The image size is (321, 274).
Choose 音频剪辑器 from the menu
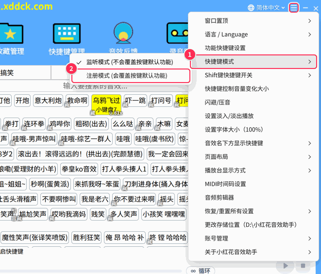point(253,198)
